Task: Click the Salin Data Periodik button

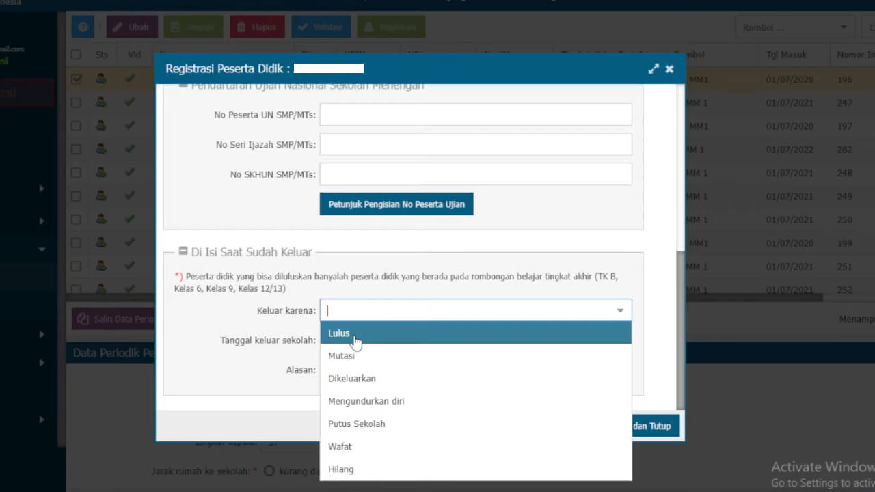Action: (x=113, y=318)
